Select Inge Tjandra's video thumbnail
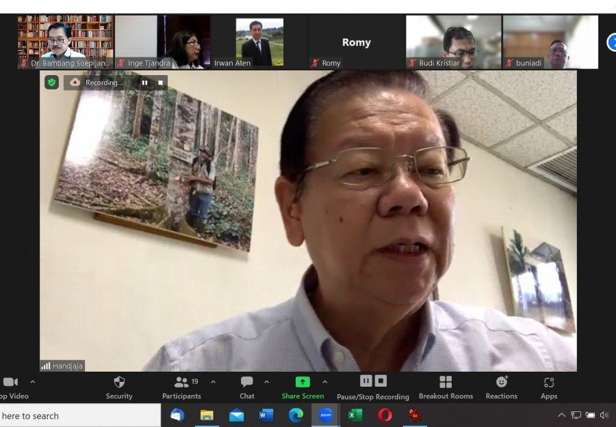This screenshot has height=427, width=616. 163,42
